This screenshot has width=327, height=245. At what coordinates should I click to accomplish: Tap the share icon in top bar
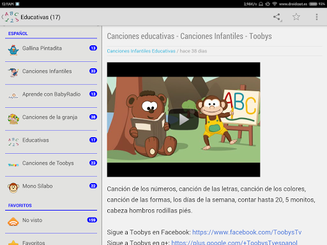[x=277, y=17]
